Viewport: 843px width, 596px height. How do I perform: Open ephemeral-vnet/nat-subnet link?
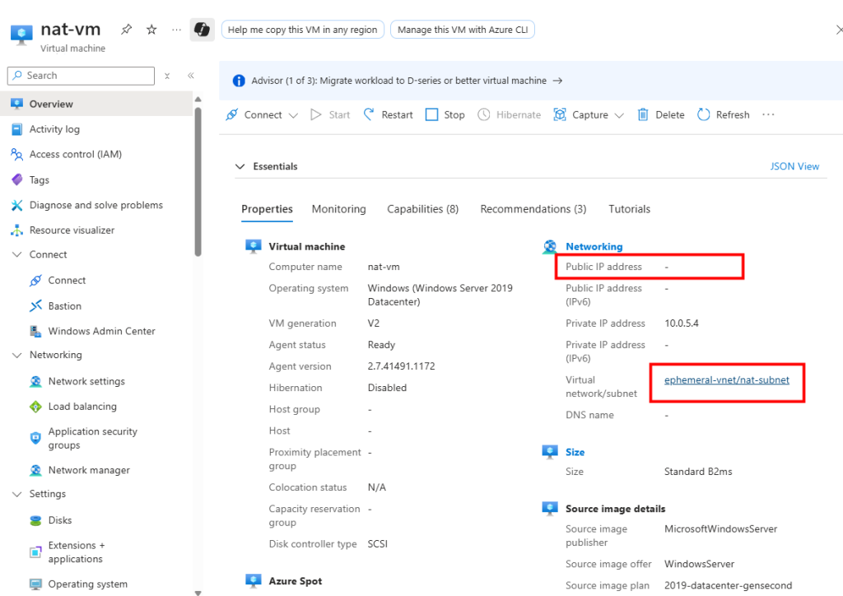(727, 380)
